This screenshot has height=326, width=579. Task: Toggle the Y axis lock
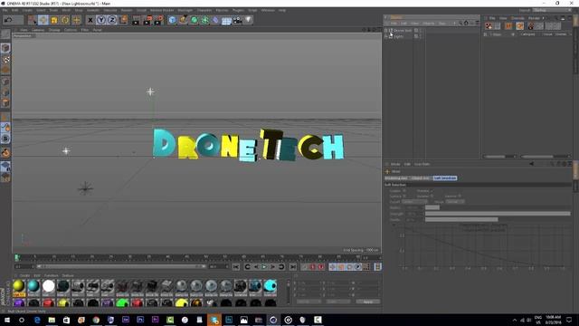[x=101, y=20]
